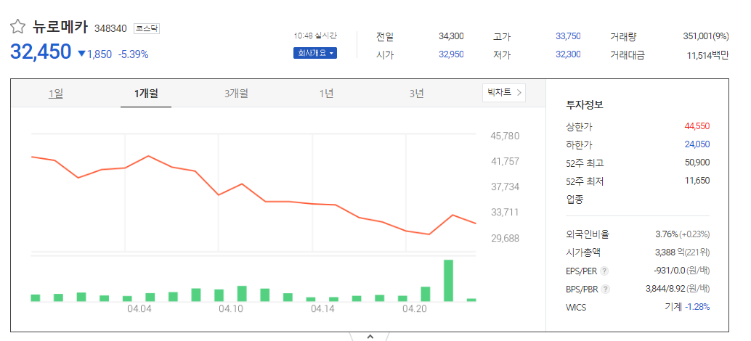Click the 거래량 value 351,001(9%)
Viewport: 751px width, 341px height.
pos(706,36)
